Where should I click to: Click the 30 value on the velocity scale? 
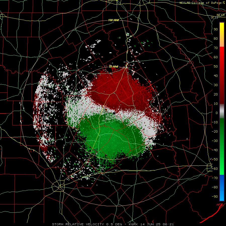[x=216, y=85]
